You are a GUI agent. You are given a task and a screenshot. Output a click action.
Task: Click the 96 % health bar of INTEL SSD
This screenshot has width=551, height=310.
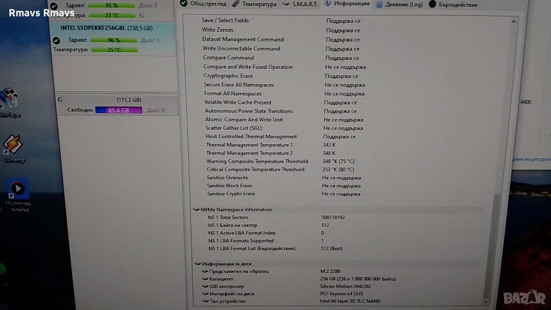tap(114, 40)
